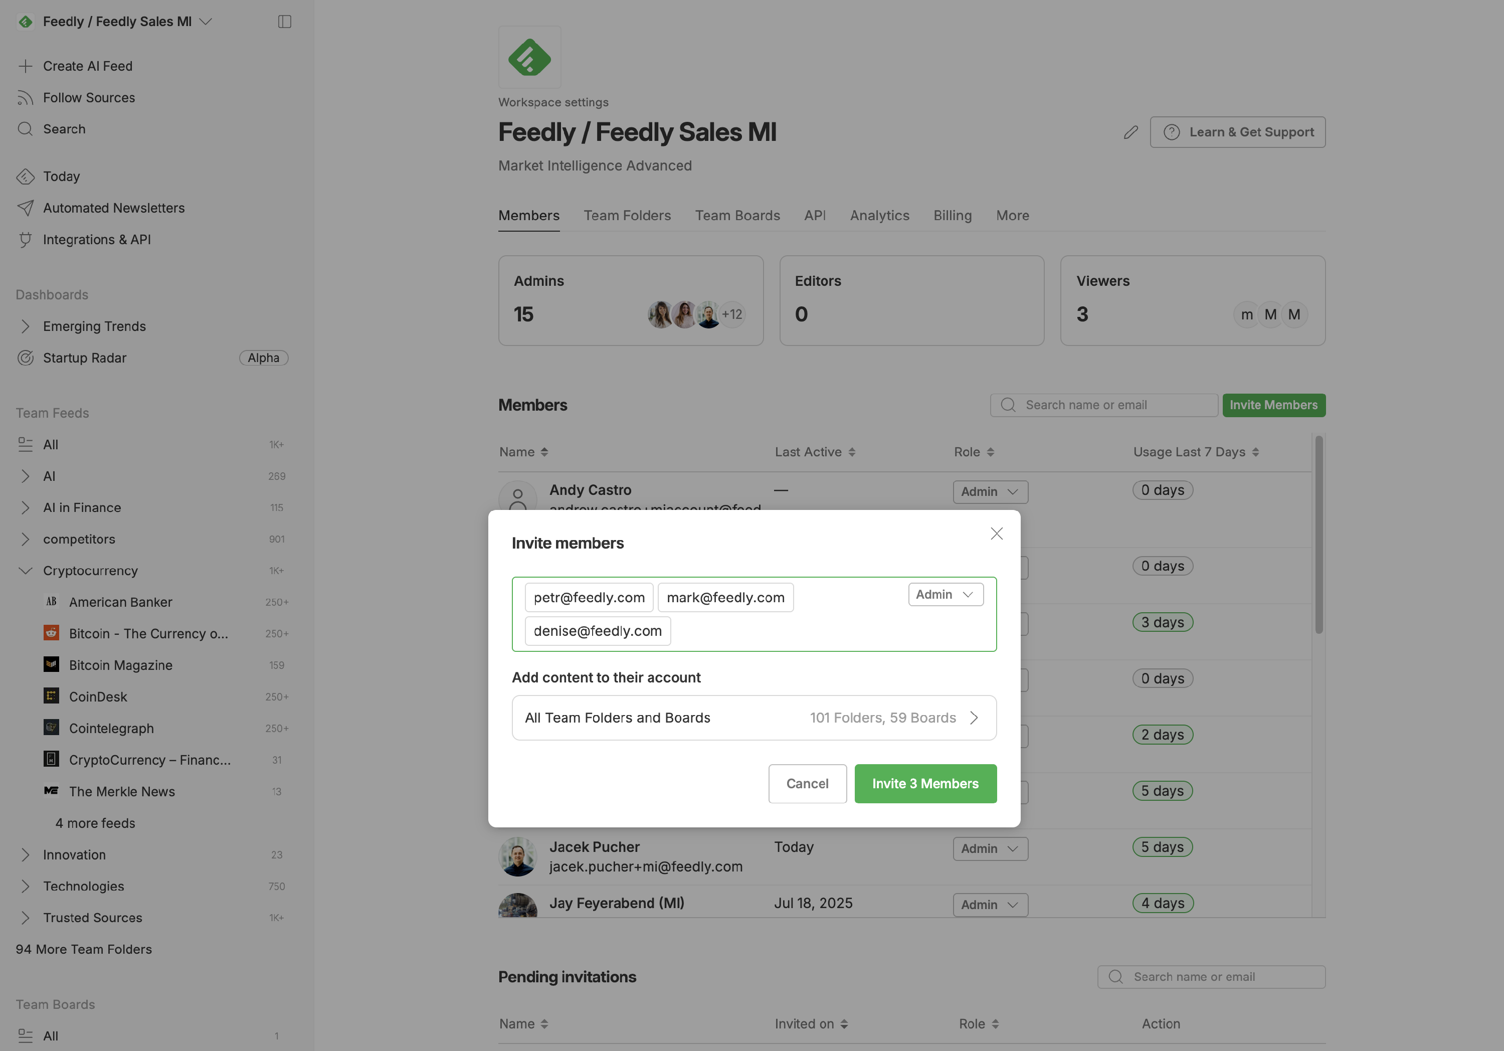Expand the Technologies folder
This screenshot has height=1051, width=1504.
(x=25, y=886)
